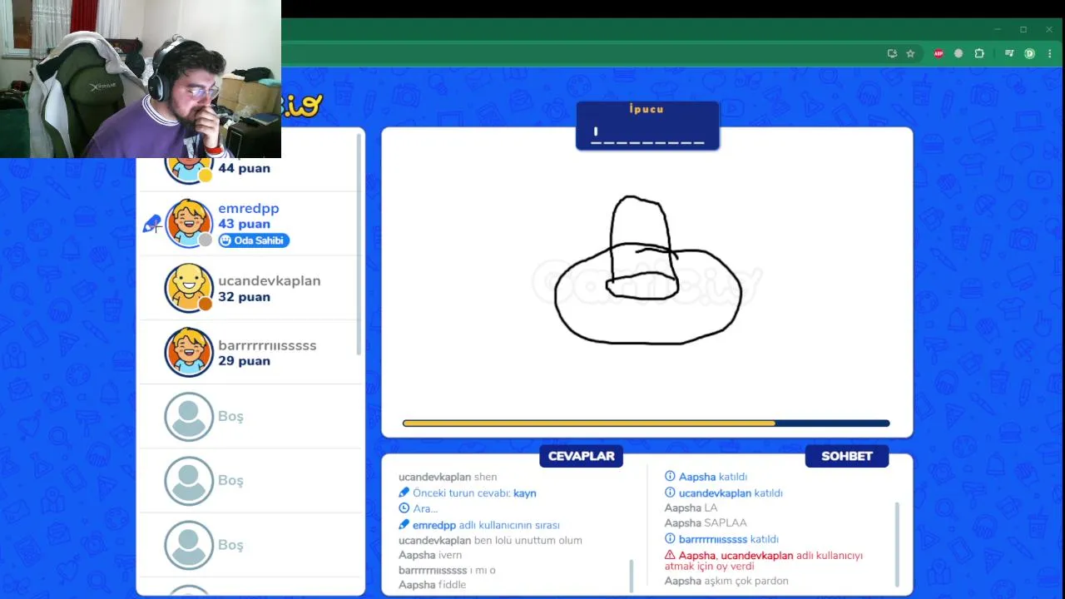Click the answers panel scrollbar
This screenshot has height=599, width=1065.
[x=632, y=575]
